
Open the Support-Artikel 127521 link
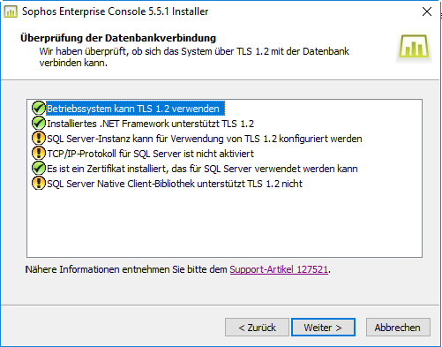click(x=279, y=269)
